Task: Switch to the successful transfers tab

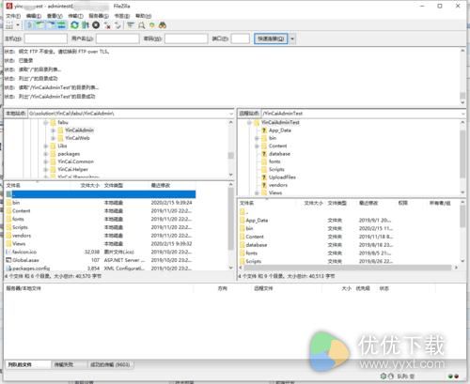Action: click(110, 364)
